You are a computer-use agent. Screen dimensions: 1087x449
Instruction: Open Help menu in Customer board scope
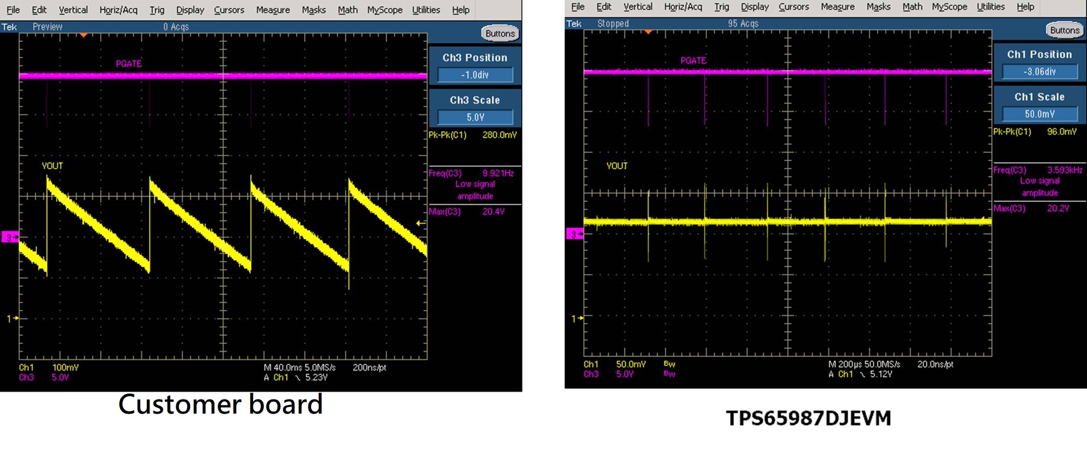pos(460,10)
